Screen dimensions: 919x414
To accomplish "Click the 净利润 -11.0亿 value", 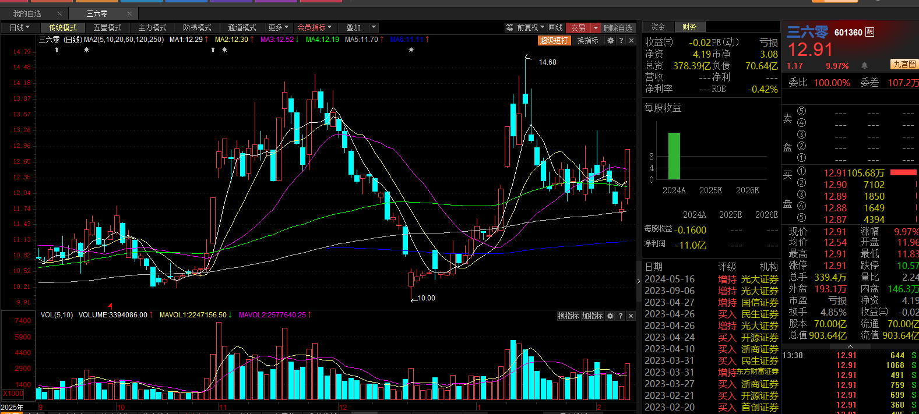I will [x=691, y=245].
